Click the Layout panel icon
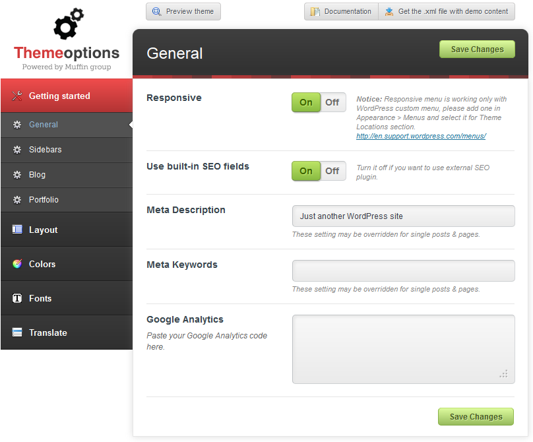The image size is (533, 442). pos(17,230)
